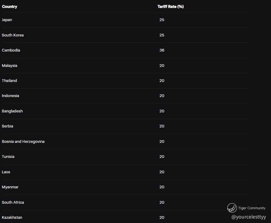Click the South Africa country cell
Viewport: 271px width, 223px height.
click(x=13, y=202)
